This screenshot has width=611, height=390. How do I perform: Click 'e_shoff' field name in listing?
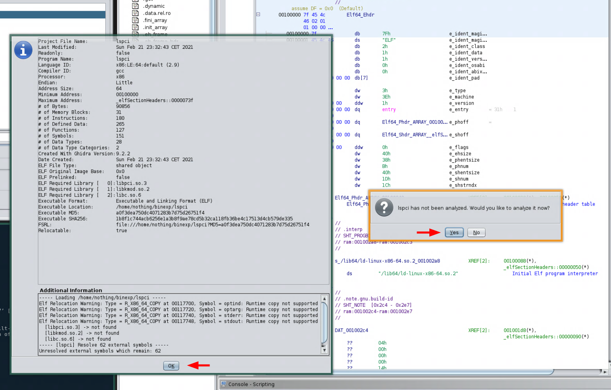click(458, 135)
